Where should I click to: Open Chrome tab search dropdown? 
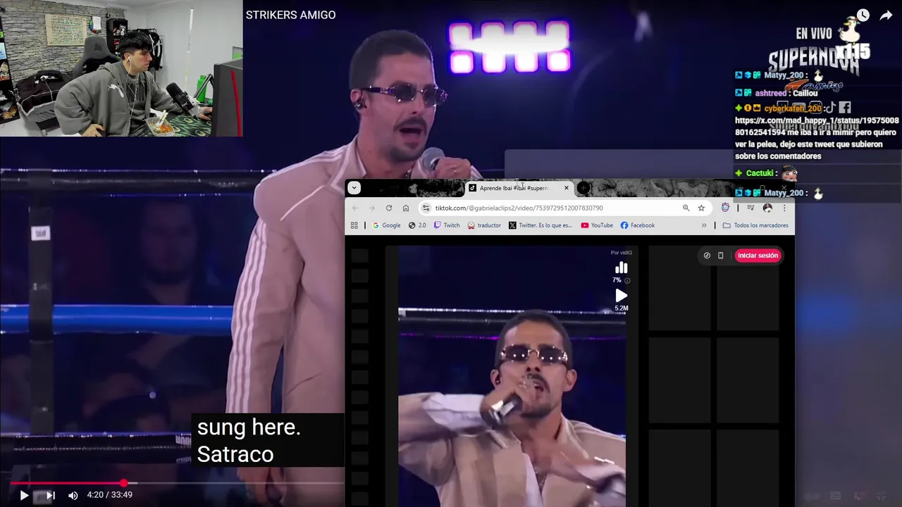354,187
